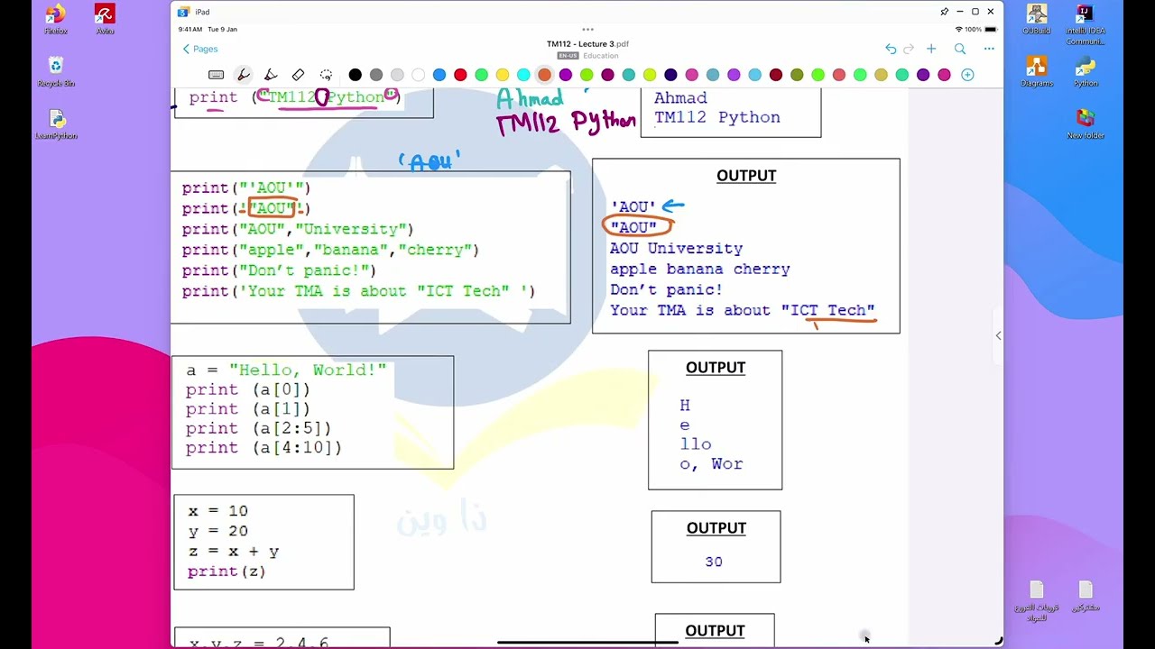Choose the red pen color
Viewport: 1155px width, 649px height.
(x=460, y=75)
